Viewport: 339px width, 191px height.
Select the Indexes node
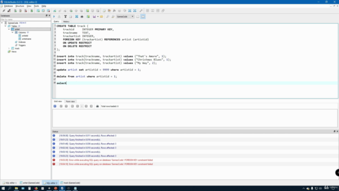(22, 42)
